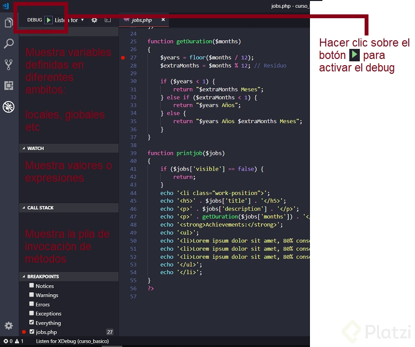Click the Achievements echo on line 48
The height and width of the screenshot is (347, 415).
pos(221,225)
